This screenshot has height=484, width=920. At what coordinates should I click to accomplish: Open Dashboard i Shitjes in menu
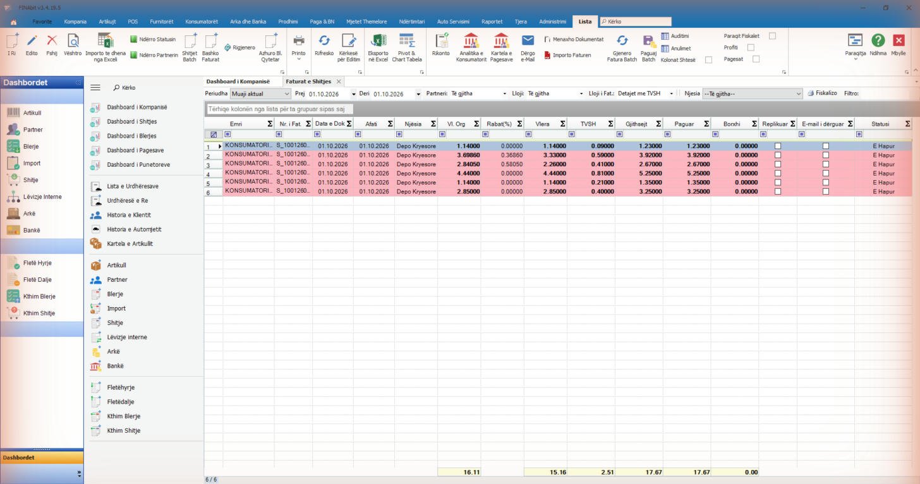(x=132, y=121)
